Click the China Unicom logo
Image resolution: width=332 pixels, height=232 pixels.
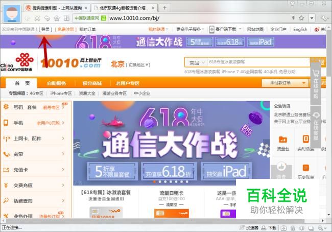pyautogui.click(x=16, y=62)
